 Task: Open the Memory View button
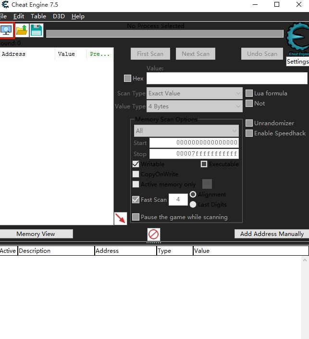pyautogui.click(x=36, y=234)
